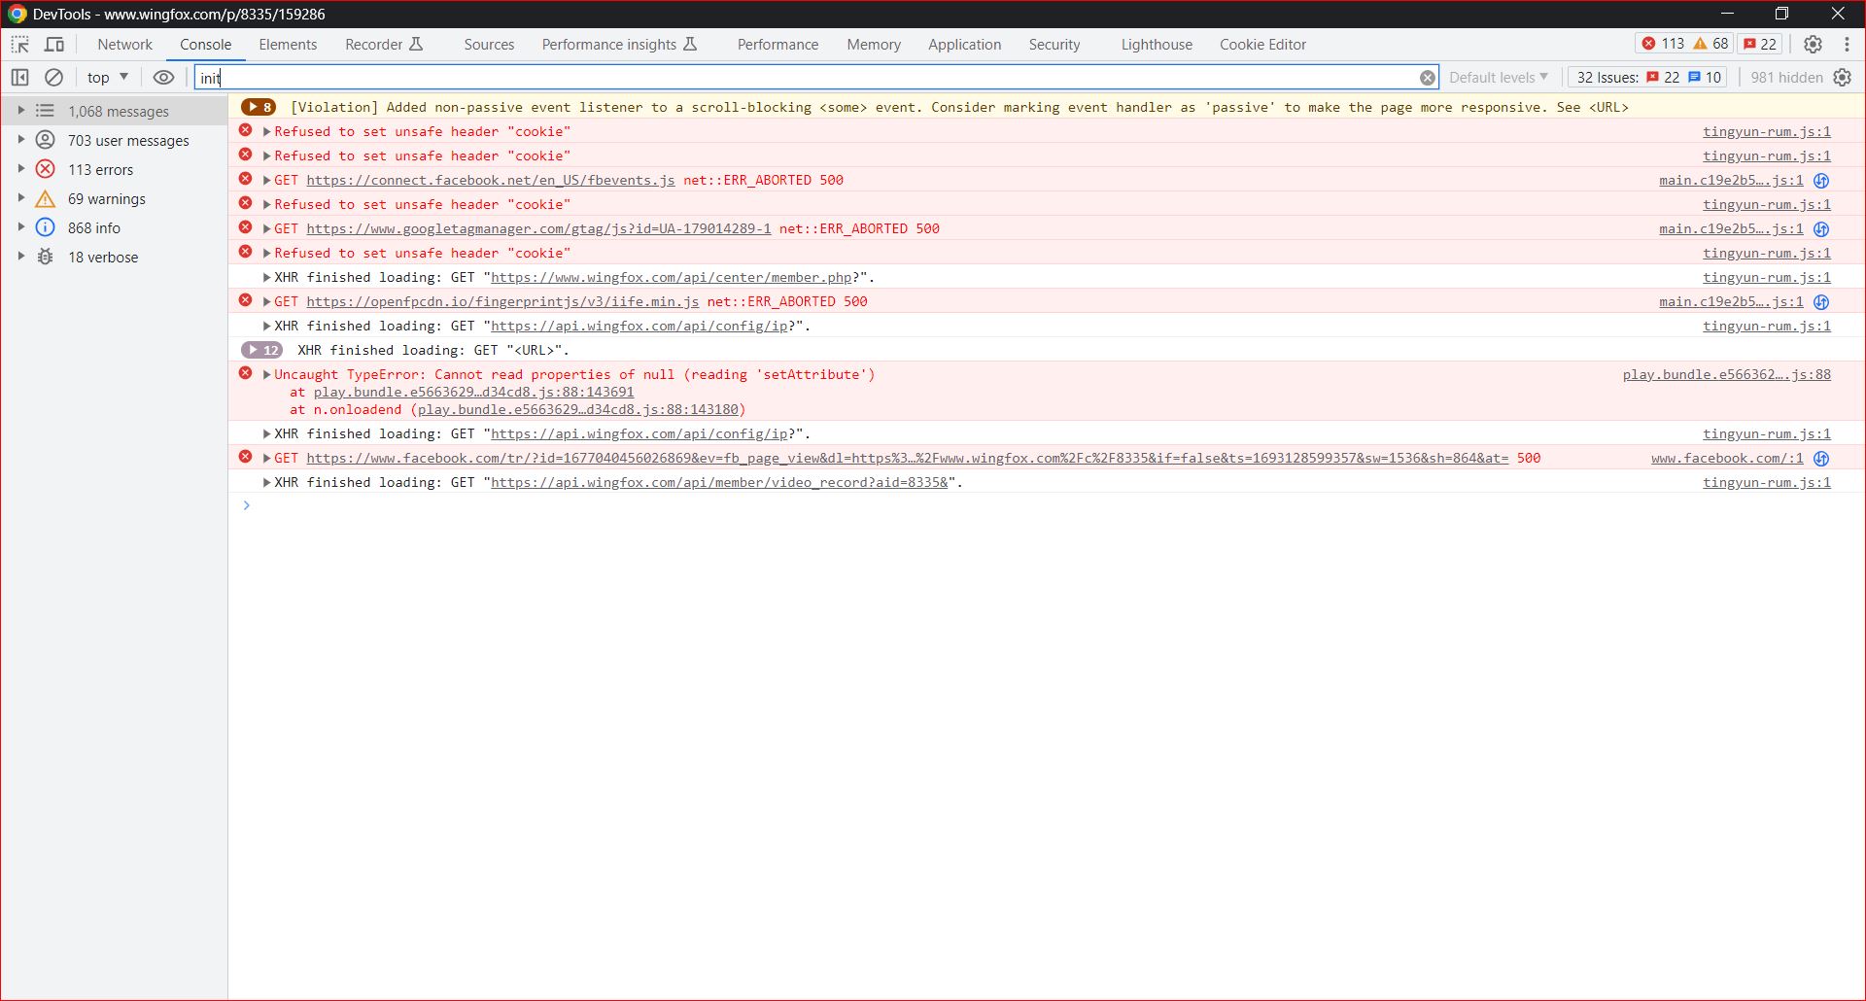
Task: Open the Application tab
Action: pos(964,45)
